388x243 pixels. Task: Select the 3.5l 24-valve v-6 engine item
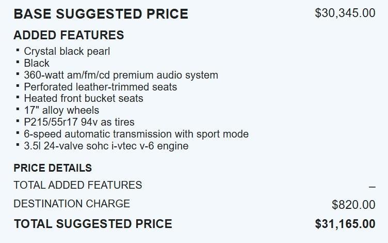click(106, 146)
